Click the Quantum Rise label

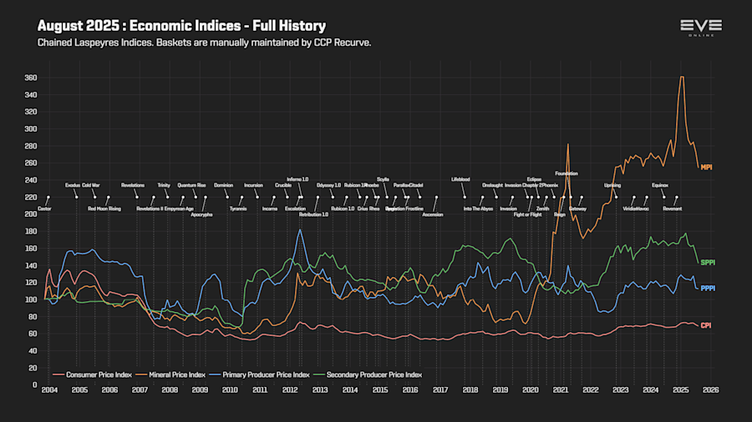tap(191, 186)
